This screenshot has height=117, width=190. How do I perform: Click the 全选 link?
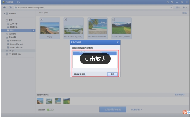click(x=184, y=13)
